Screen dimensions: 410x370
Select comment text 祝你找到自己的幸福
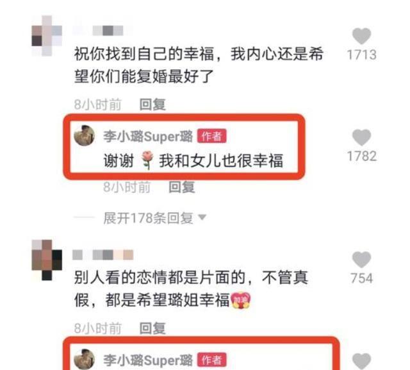tap(144, 54)
